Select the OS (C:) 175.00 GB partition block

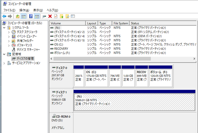(96, 76)
